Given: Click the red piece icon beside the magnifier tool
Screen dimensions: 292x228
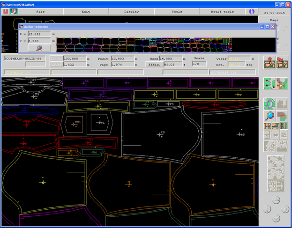Looking at the screenshot, I should click(x=281, y=115).
